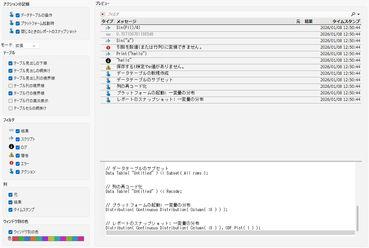Click into the フィルタ search field
This screenshot has height=248, width=369.
pos(228,14)
